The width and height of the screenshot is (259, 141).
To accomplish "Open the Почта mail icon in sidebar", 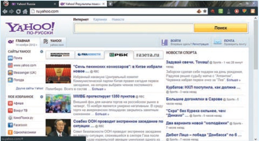I will (x=10, y=58).
